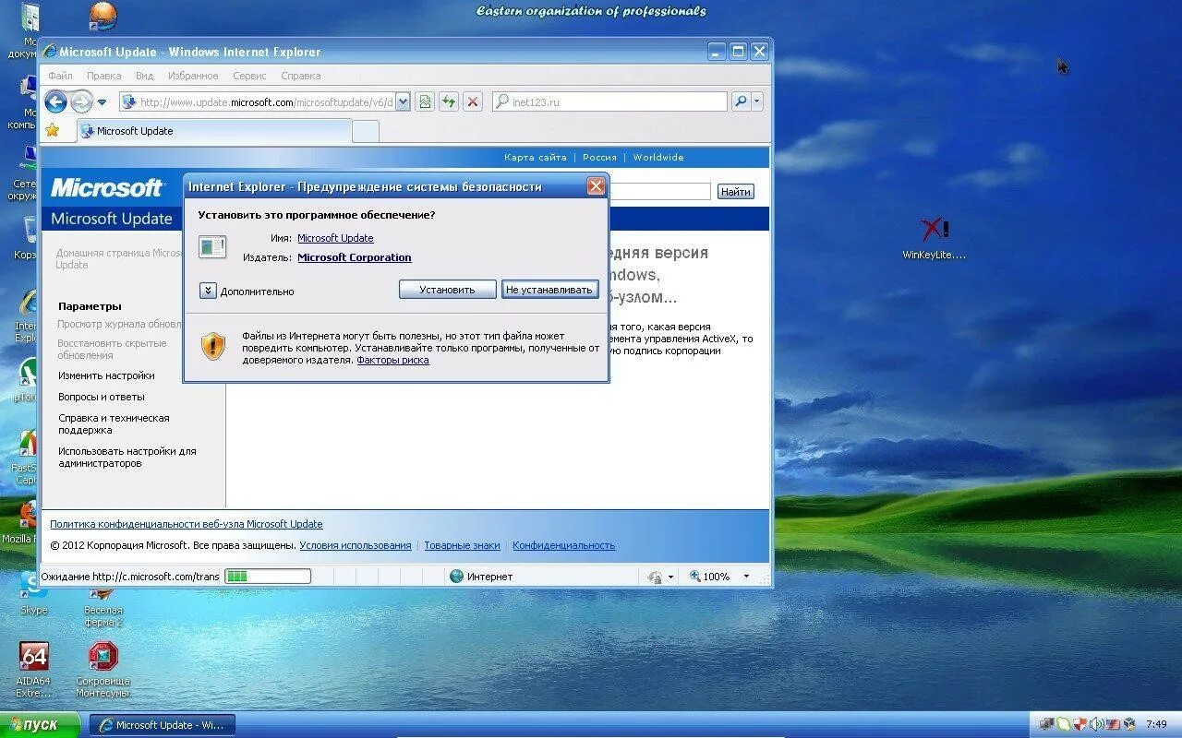Expand the address bar URL dropdown
The height and width of the screenshot is (738, 1182).
tap(403, 102)
